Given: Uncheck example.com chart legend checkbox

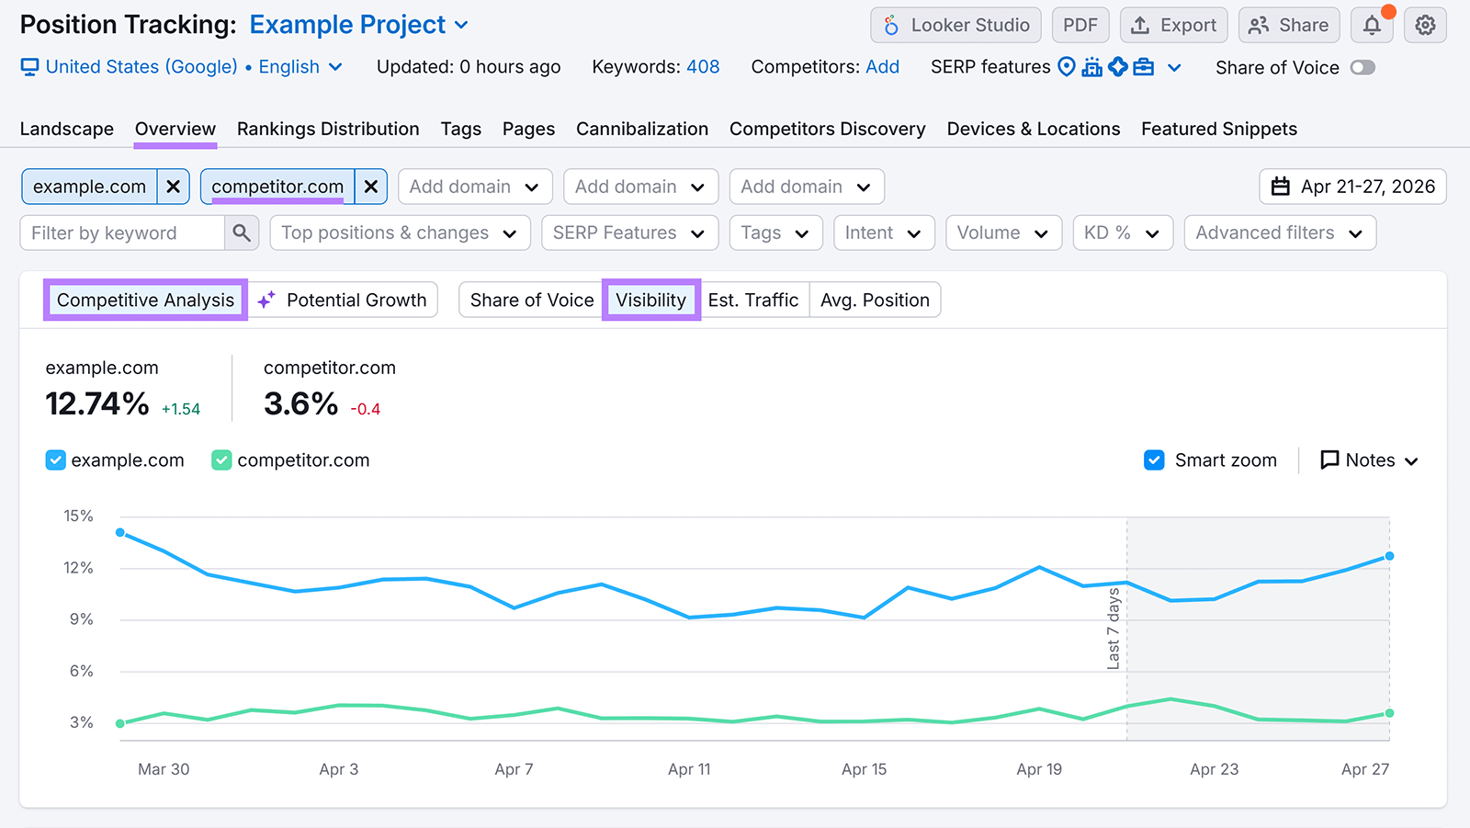Looking at the screenshot, I should click(55, 460).
